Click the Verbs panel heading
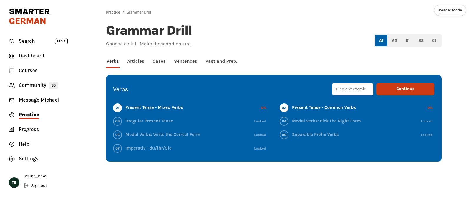This screenshot has height=199, width=471. [120, 89]
